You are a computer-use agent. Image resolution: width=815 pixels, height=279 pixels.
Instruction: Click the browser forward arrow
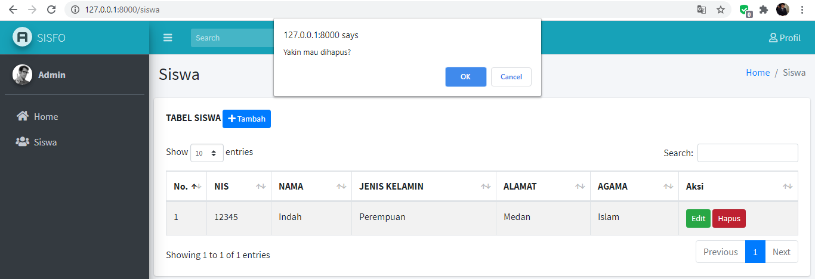[32, 10]
